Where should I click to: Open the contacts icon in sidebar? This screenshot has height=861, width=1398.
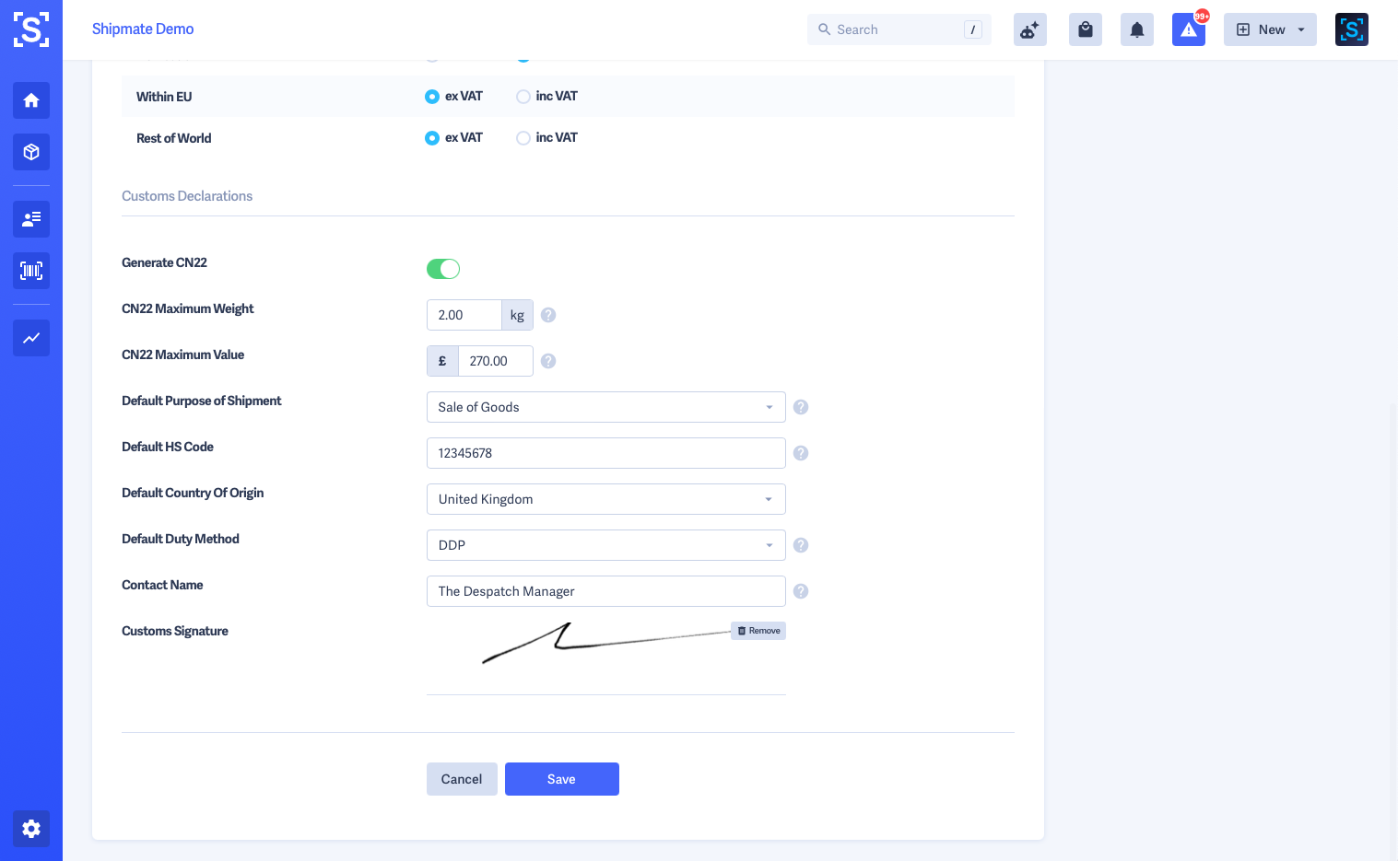click(31, 219)
